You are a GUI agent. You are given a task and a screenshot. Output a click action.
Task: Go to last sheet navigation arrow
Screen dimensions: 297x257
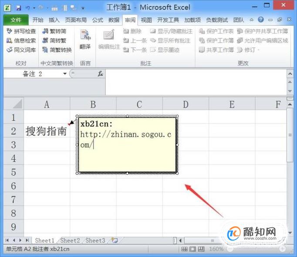(x=27, y=240)
